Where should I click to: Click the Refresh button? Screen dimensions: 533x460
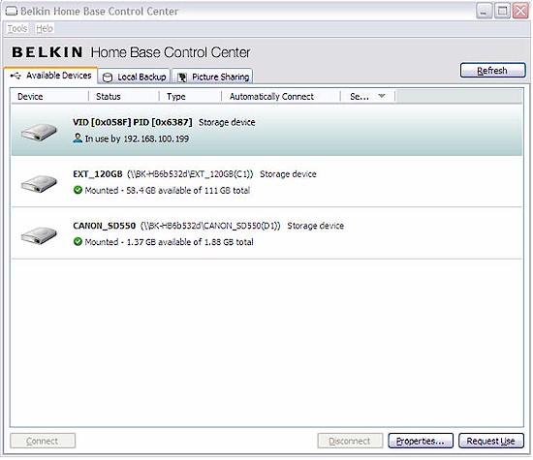click(492, 71)
